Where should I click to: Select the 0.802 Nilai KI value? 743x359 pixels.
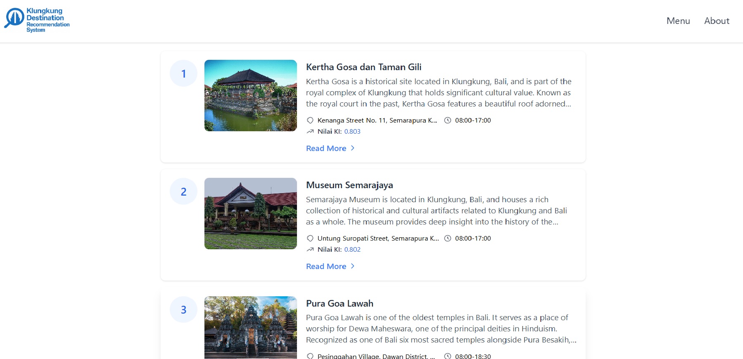[x=352, y=250]
